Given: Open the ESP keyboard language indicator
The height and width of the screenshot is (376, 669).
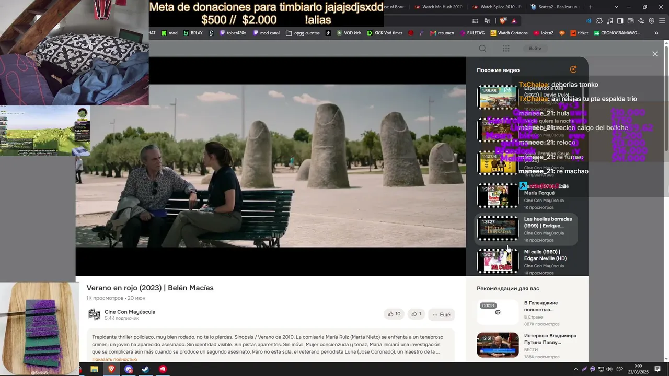Looking at the screenshot, I should point(620,369).
